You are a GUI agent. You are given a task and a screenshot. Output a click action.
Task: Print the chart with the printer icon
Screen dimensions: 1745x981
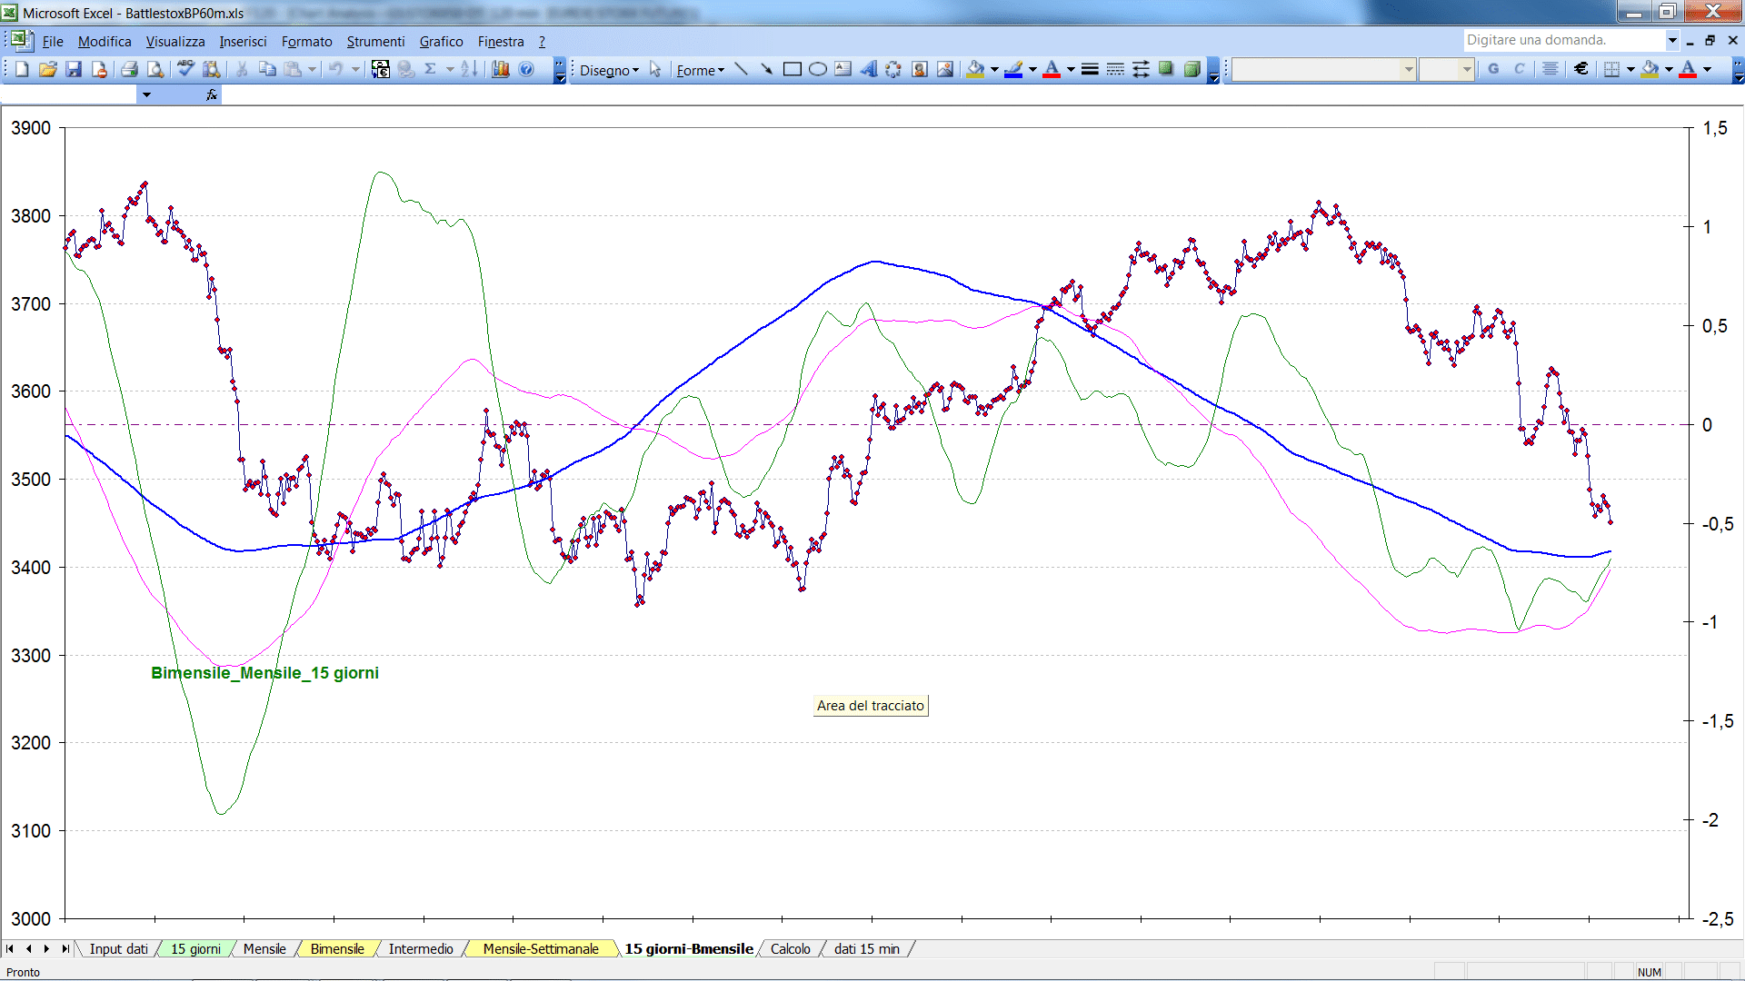click(x=129, y=69)
